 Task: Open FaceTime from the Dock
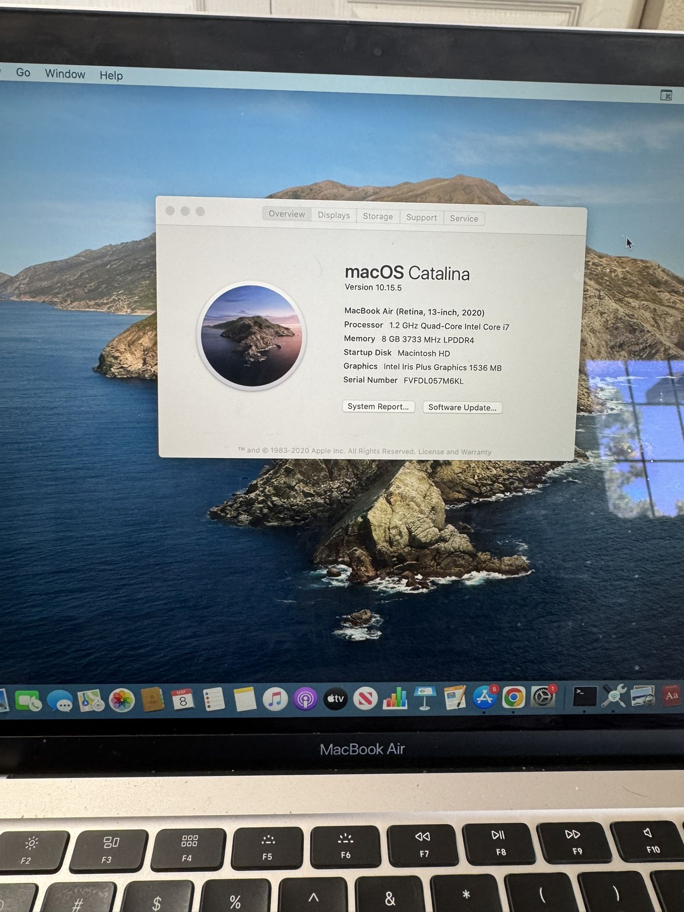pyautogui.click(x=28, y=701)
